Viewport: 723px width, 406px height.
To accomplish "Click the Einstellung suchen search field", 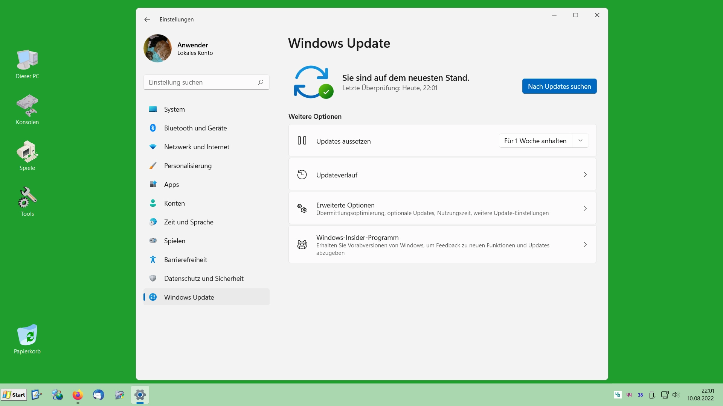I will click(206, 82).
